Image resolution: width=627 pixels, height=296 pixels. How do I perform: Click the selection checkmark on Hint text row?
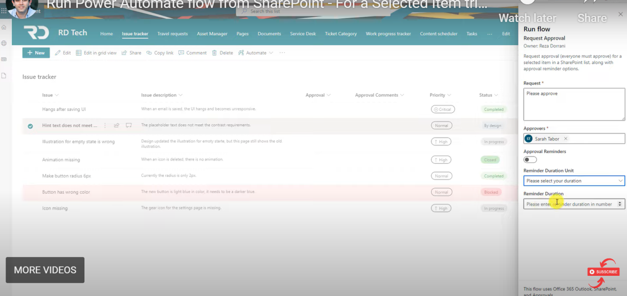30,126
